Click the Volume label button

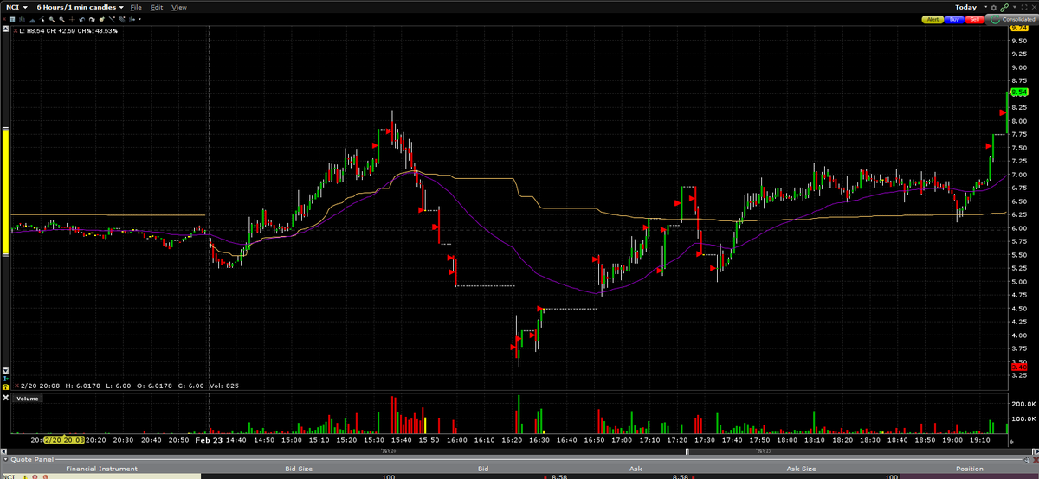pyautogui.click(x=28, y=399)
